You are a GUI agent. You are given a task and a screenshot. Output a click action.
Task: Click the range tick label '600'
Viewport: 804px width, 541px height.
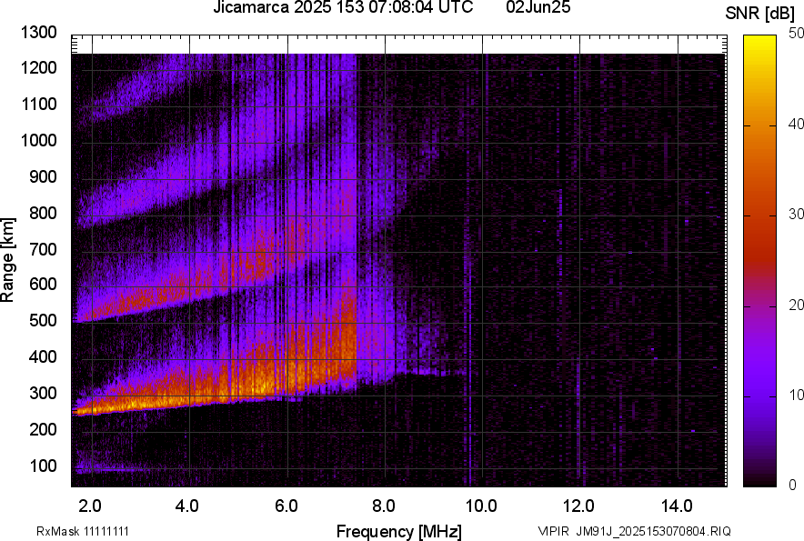[x=43, y=284]
